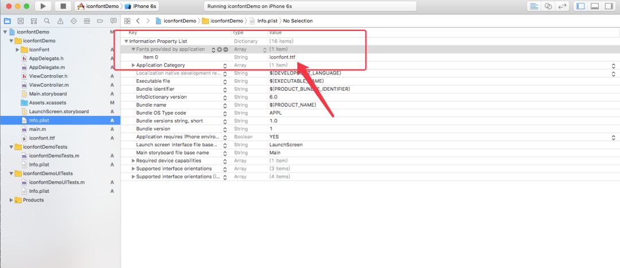Open Main.storyboard in navigator
Image resolution: width=620 pixels, height=268 pixels.
(x=48, y=94)
